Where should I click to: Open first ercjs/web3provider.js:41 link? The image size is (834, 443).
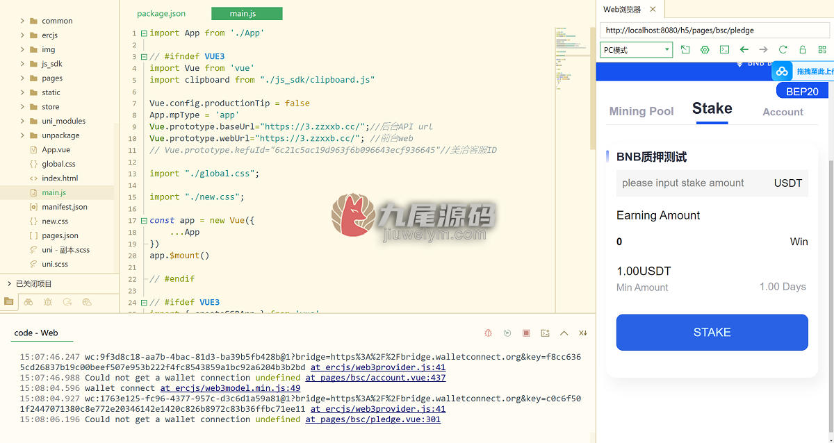pos(378,367)
